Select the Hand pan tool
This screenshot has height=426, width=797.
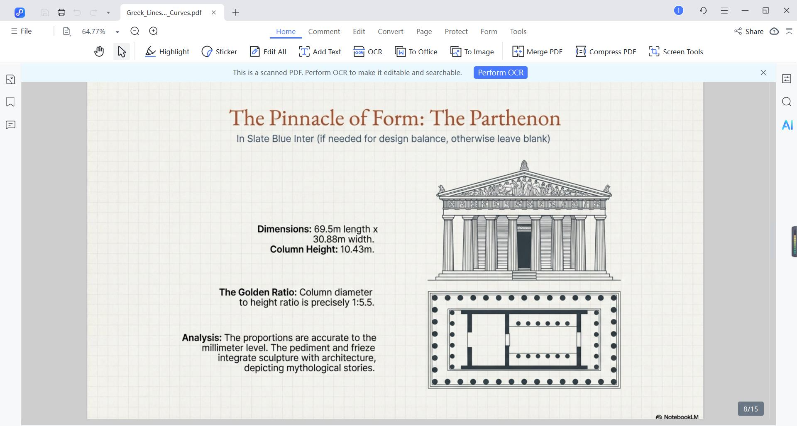tap(99, 52)
